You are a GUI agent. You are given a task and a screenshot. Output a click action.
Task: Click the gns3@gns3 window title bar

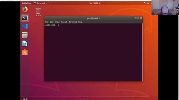(x=93, y=18)
